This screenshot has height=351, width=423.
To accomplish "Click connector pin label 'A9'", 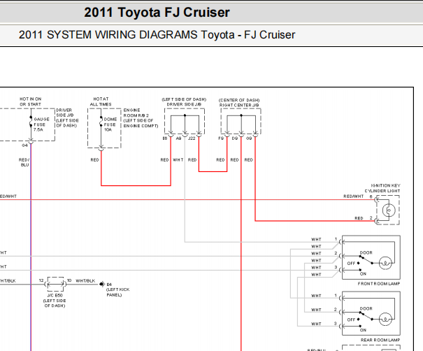I will coord(178,138).
